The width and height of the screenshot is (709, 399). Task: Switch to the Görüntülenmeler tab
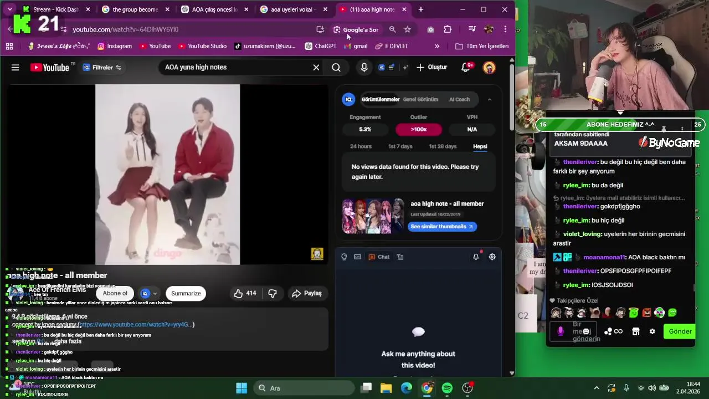tap(380, 99)
